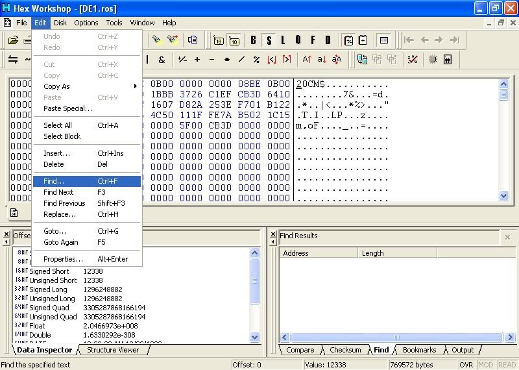Click Data Inspector scrollbar up arrow
Viewport: 519px width, 370px height.
(254, 253)
